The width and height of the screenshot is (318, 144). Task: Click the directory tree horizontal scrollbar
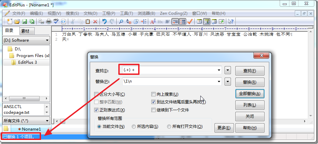coord(26,98)
